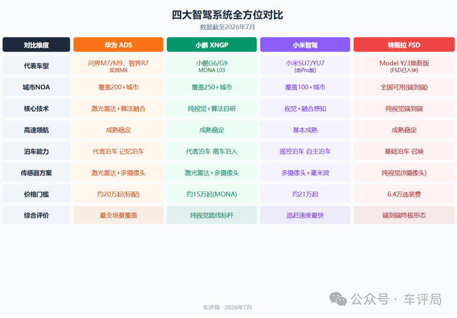
Task: Select the orange 华为 ADS column header
Action: pyautogui.click(x=118, y=44)
